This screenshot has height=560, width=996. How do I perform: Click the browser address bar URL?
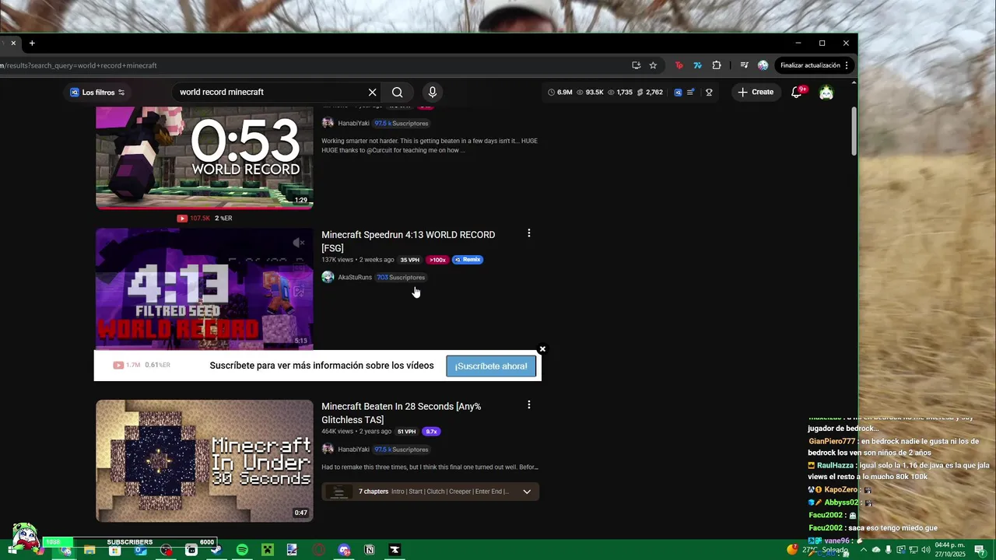click(79, 65)
